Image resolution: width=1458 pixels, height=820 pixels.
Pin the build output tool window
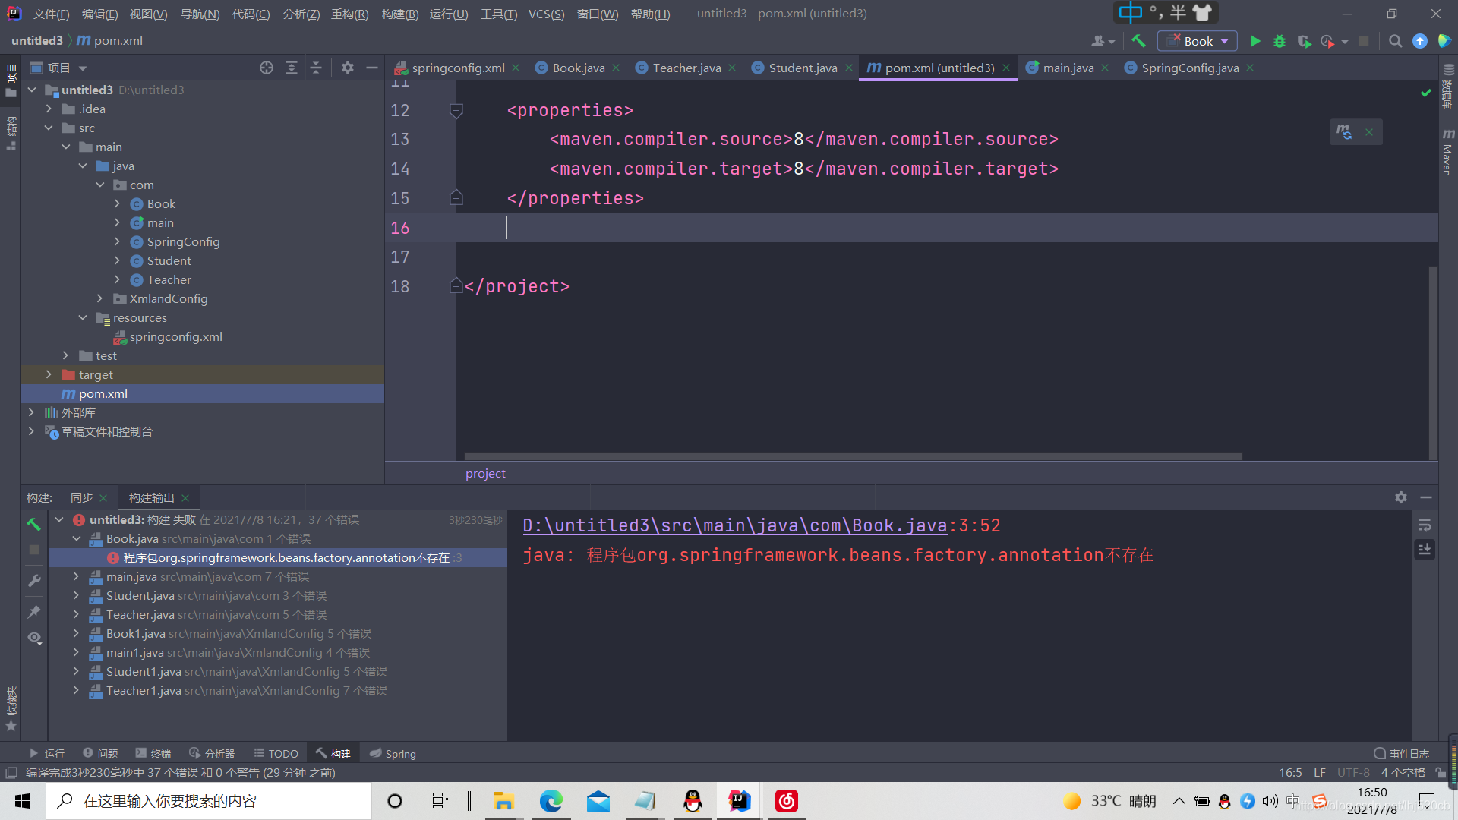tap(33, 612)
